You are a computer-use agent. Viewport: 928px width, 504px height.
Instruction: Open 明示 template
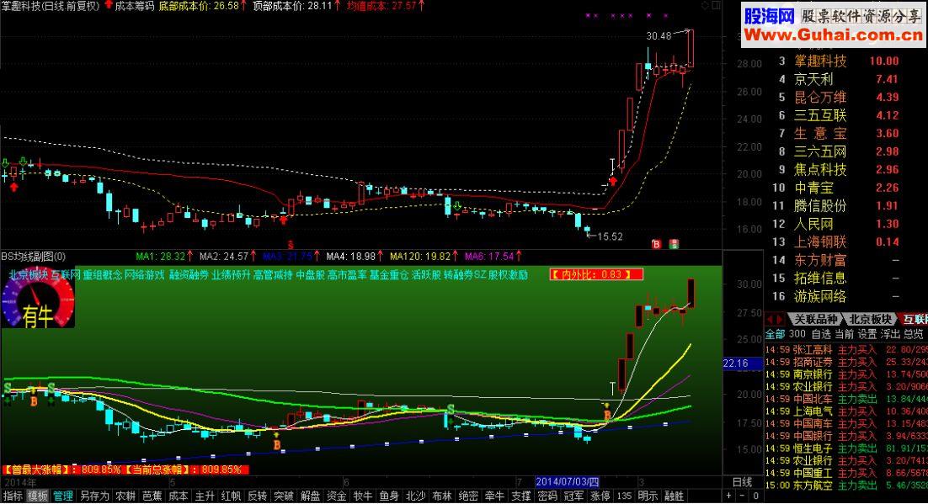tap(648, 496)
